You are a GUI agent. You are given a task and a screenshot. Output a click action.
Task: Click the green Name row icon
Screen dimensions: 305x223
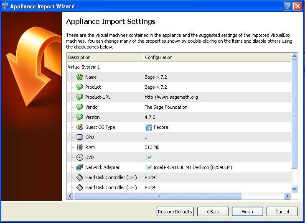coord(80,77)
